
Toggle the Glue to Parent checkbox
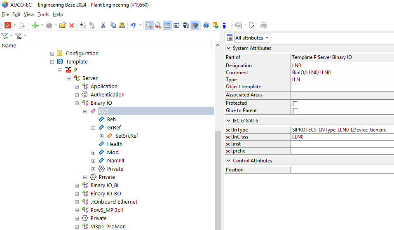[295, 110]
